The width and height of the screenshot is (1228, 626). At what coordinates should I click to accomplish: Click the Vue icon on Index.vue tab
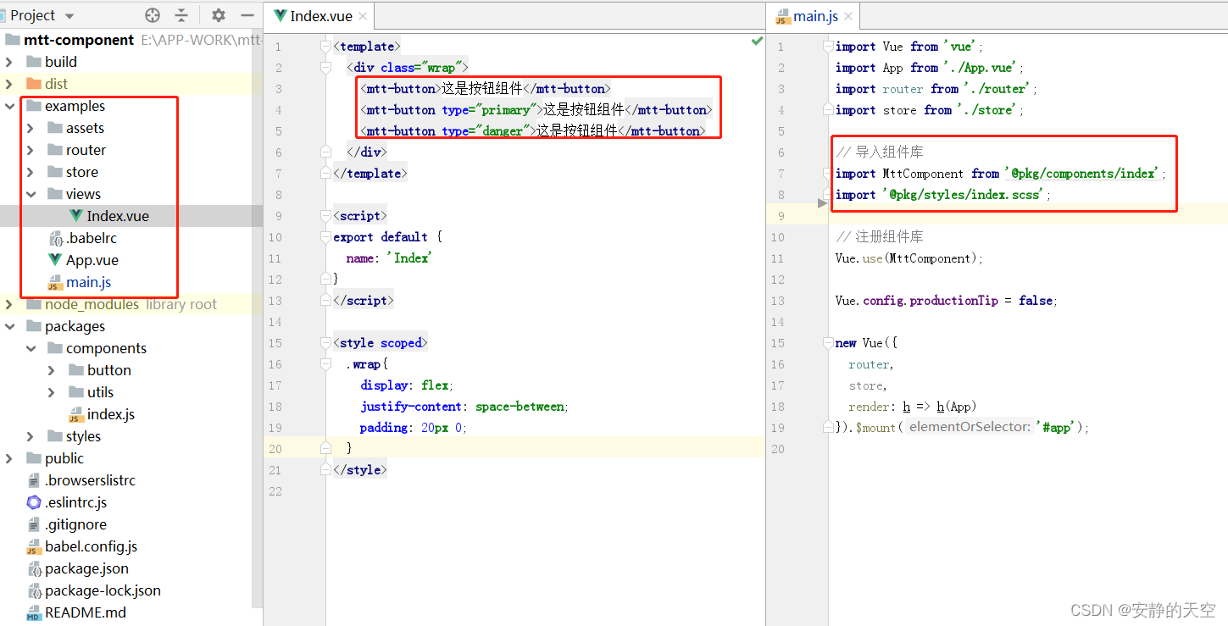click(x=280, y=16)
